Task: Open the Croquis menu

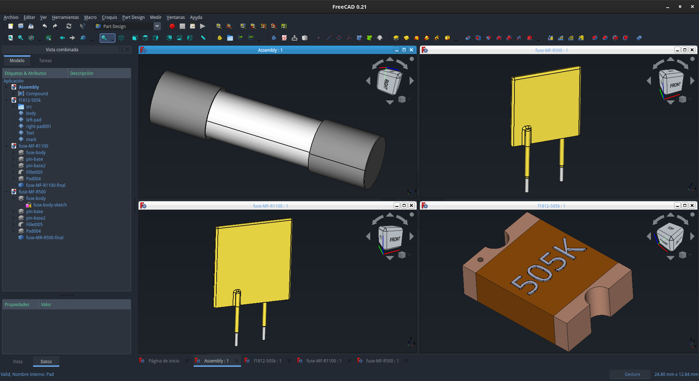Action: click(109, 17)
